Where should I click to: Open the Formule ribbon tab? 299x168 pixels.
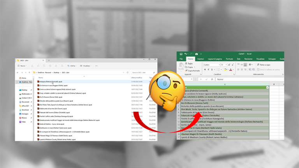(x=229, y=59)
